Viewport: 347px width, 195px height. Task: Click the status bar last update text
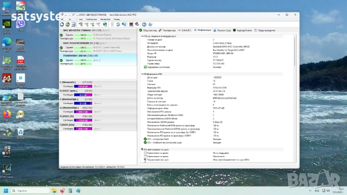point(92,167)
